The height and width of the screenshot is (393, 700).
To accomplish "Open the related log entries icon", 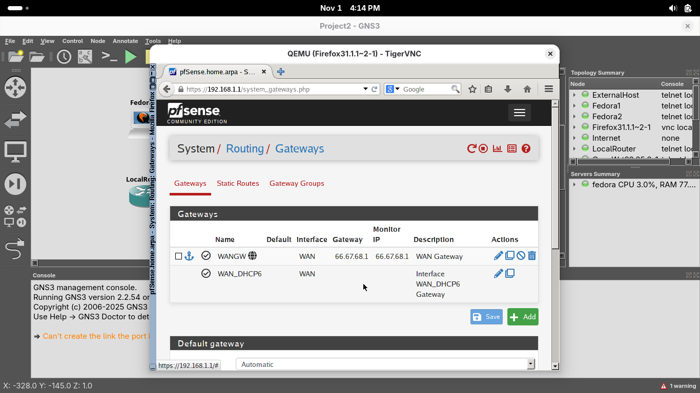I will tap(511, 149).
